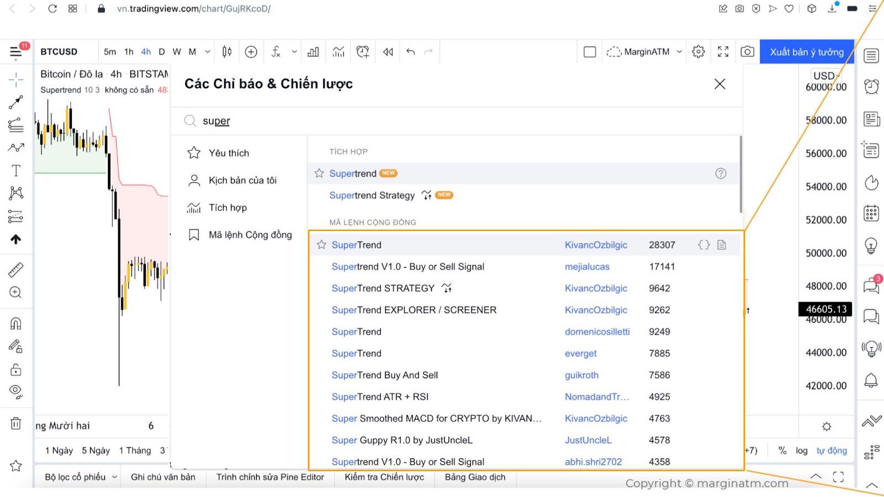Select the 1h timeframe
Viewport: 884px width, 497px height.
tap(129, 52)
